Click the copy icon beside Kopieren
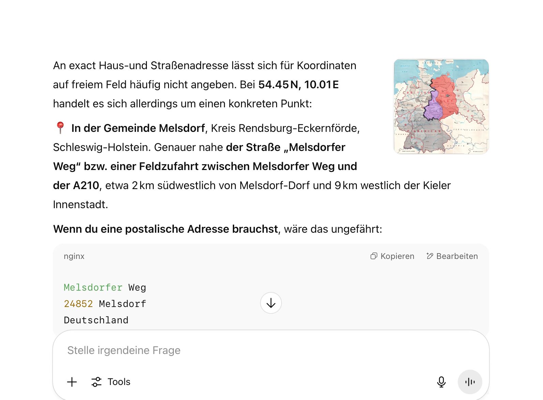Viewport: 543px width, 400px height. click(x=374, y=256)
